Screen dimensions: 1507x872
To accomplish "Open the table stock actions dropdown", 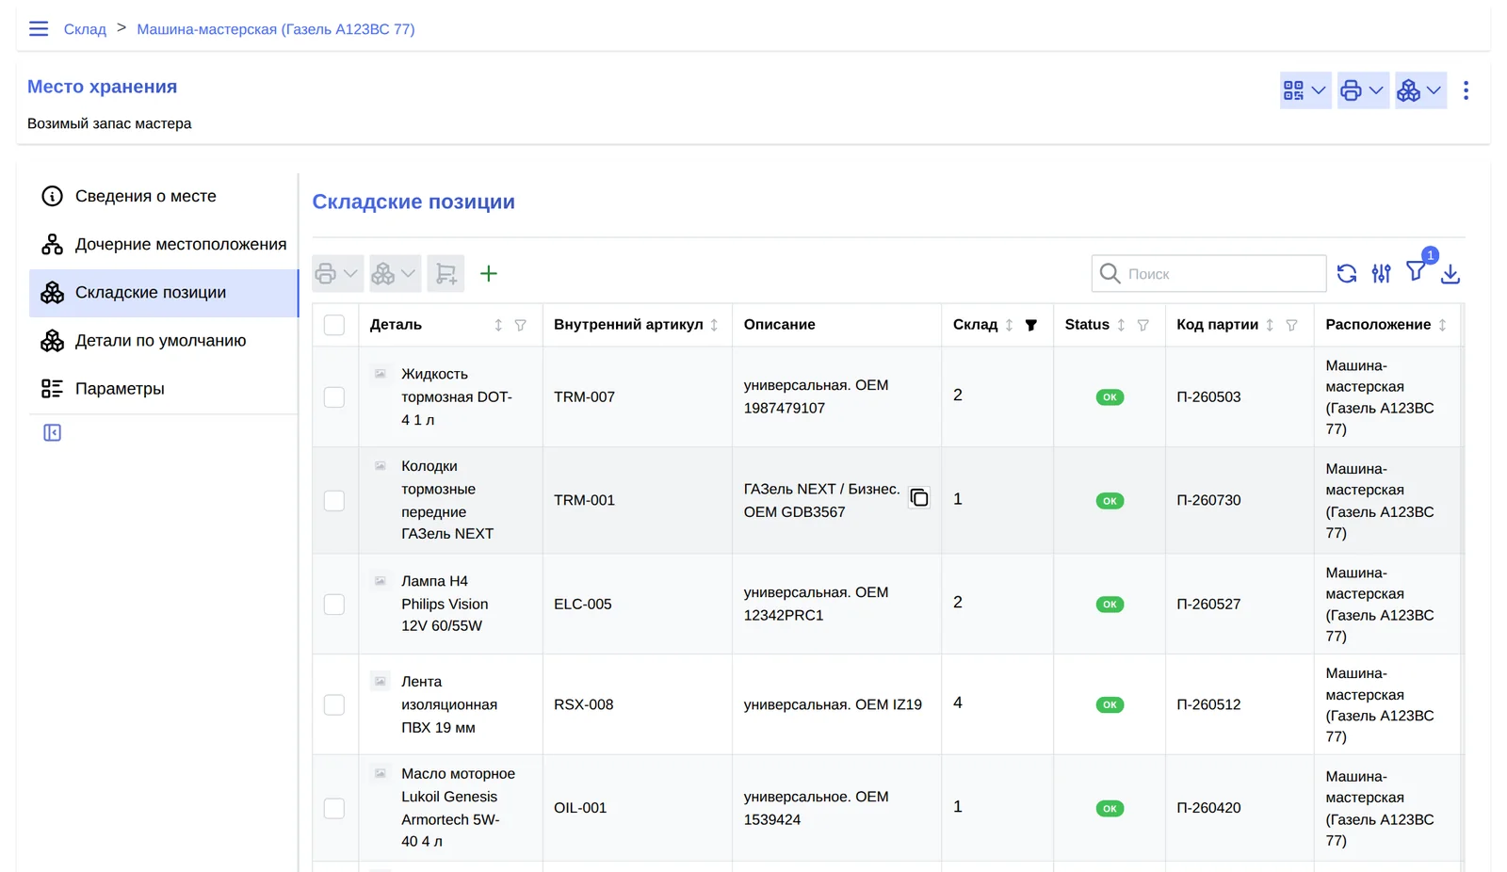I will tap(395, 274).
